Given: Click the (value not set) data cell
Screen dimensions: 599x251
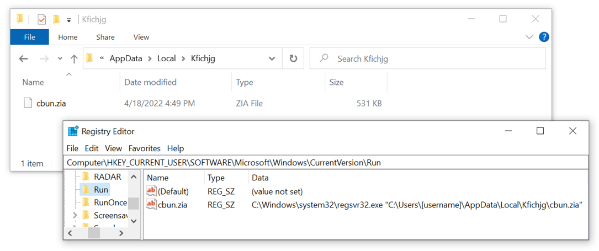Looking at the screenshot, I should click(277, 191).
